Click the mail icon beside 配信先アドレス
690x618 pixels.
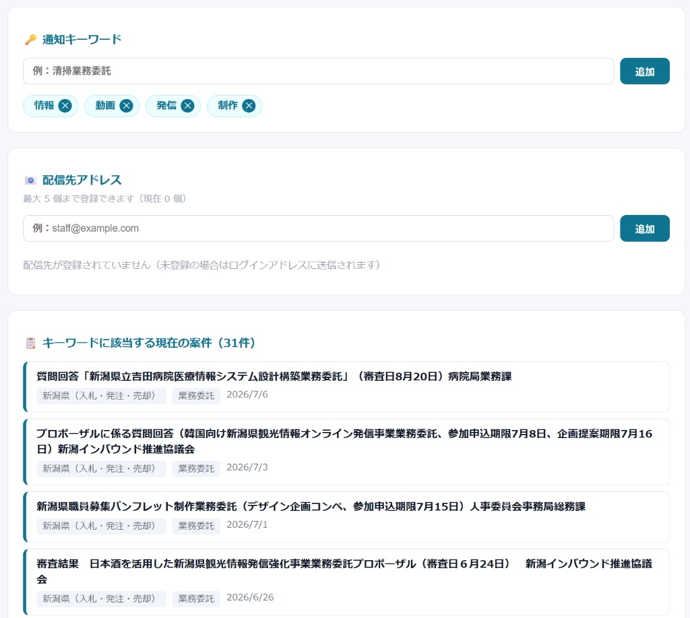click(x=30, y=181)
